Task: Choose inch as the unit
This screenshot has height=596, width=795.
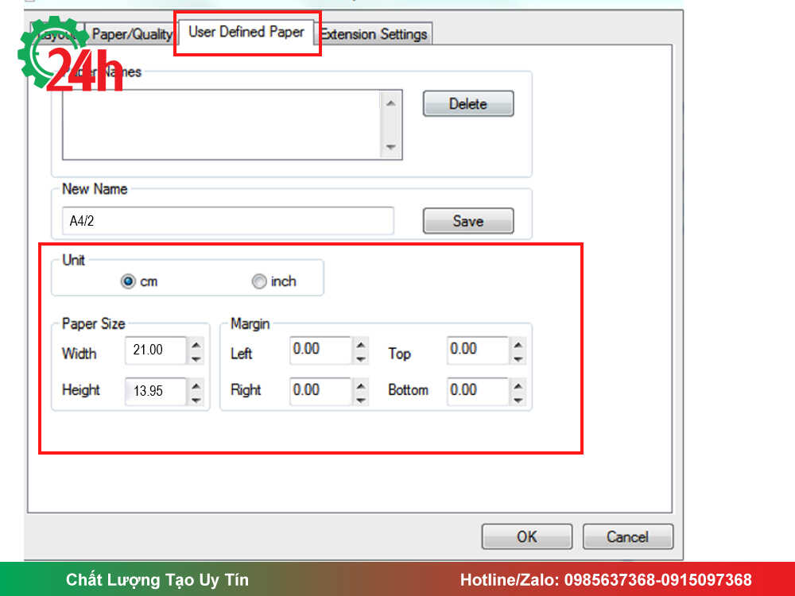Action: (x=259, y=281)
